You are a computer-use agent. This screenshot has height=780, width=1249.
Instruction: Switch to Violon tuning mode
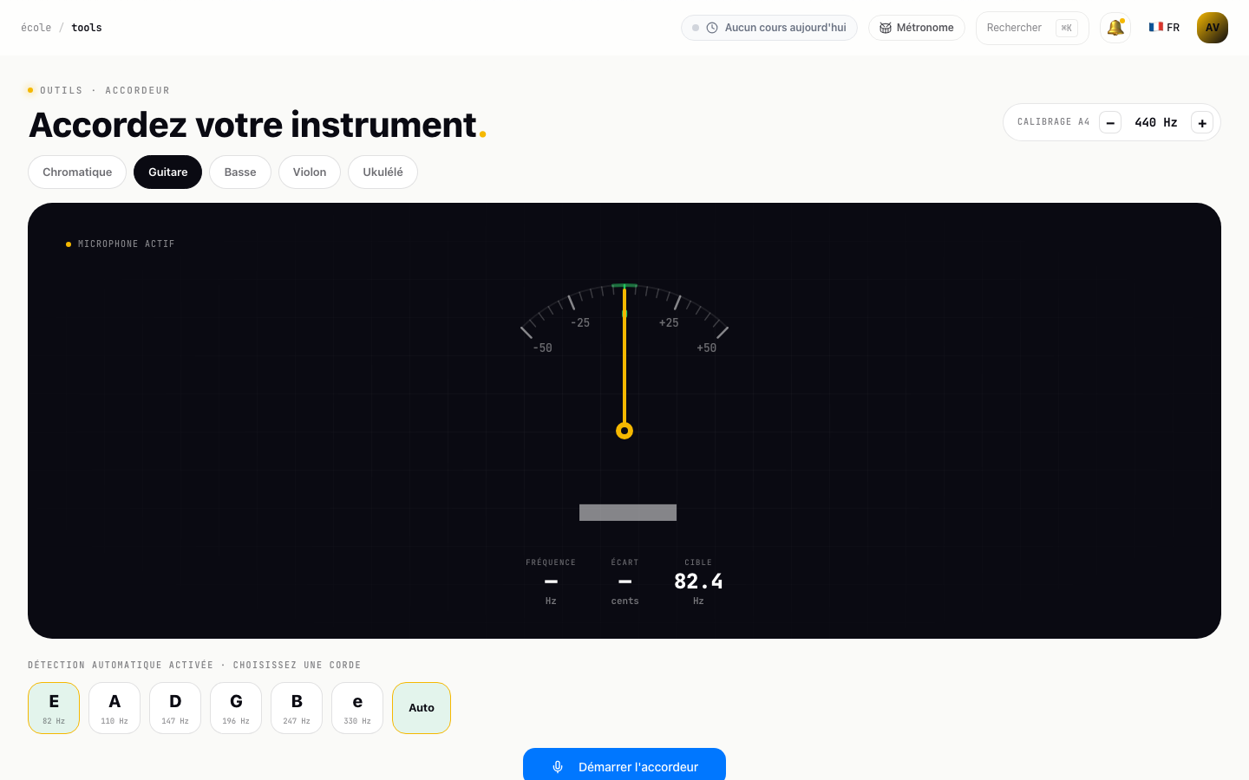click(310, 172)
